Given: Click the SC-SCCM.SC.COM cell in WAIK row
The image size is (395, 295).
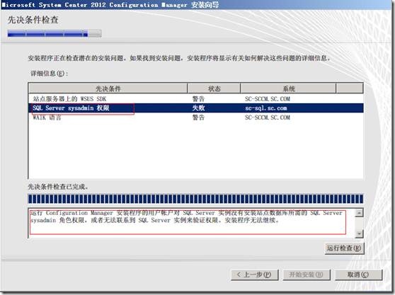Looking at the screenshot, I should [x=268, y=117].
